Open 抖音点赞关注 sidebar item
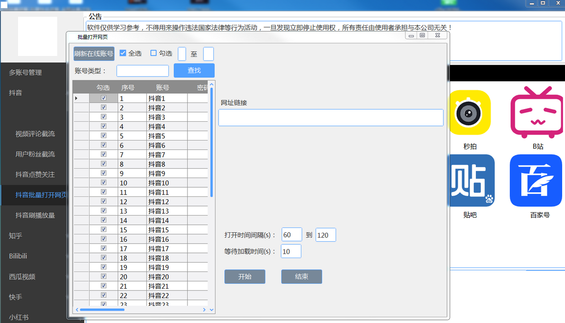The image size is (565, 323). coord(35,174)
